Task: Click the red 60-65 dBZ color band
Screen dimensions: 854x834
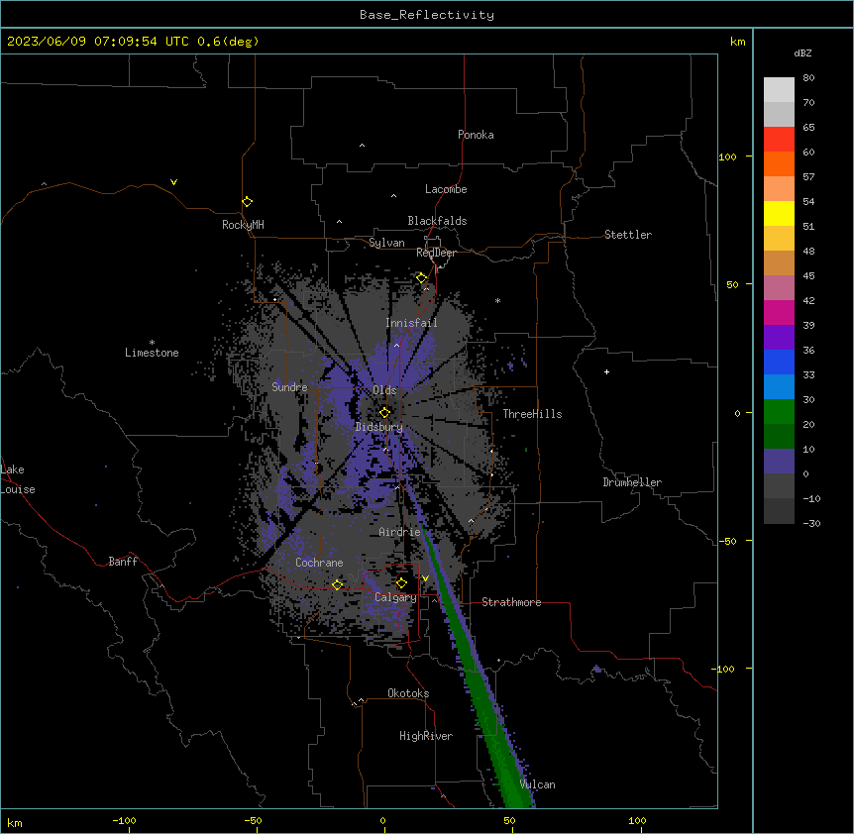Action: [x=779, y=140]
